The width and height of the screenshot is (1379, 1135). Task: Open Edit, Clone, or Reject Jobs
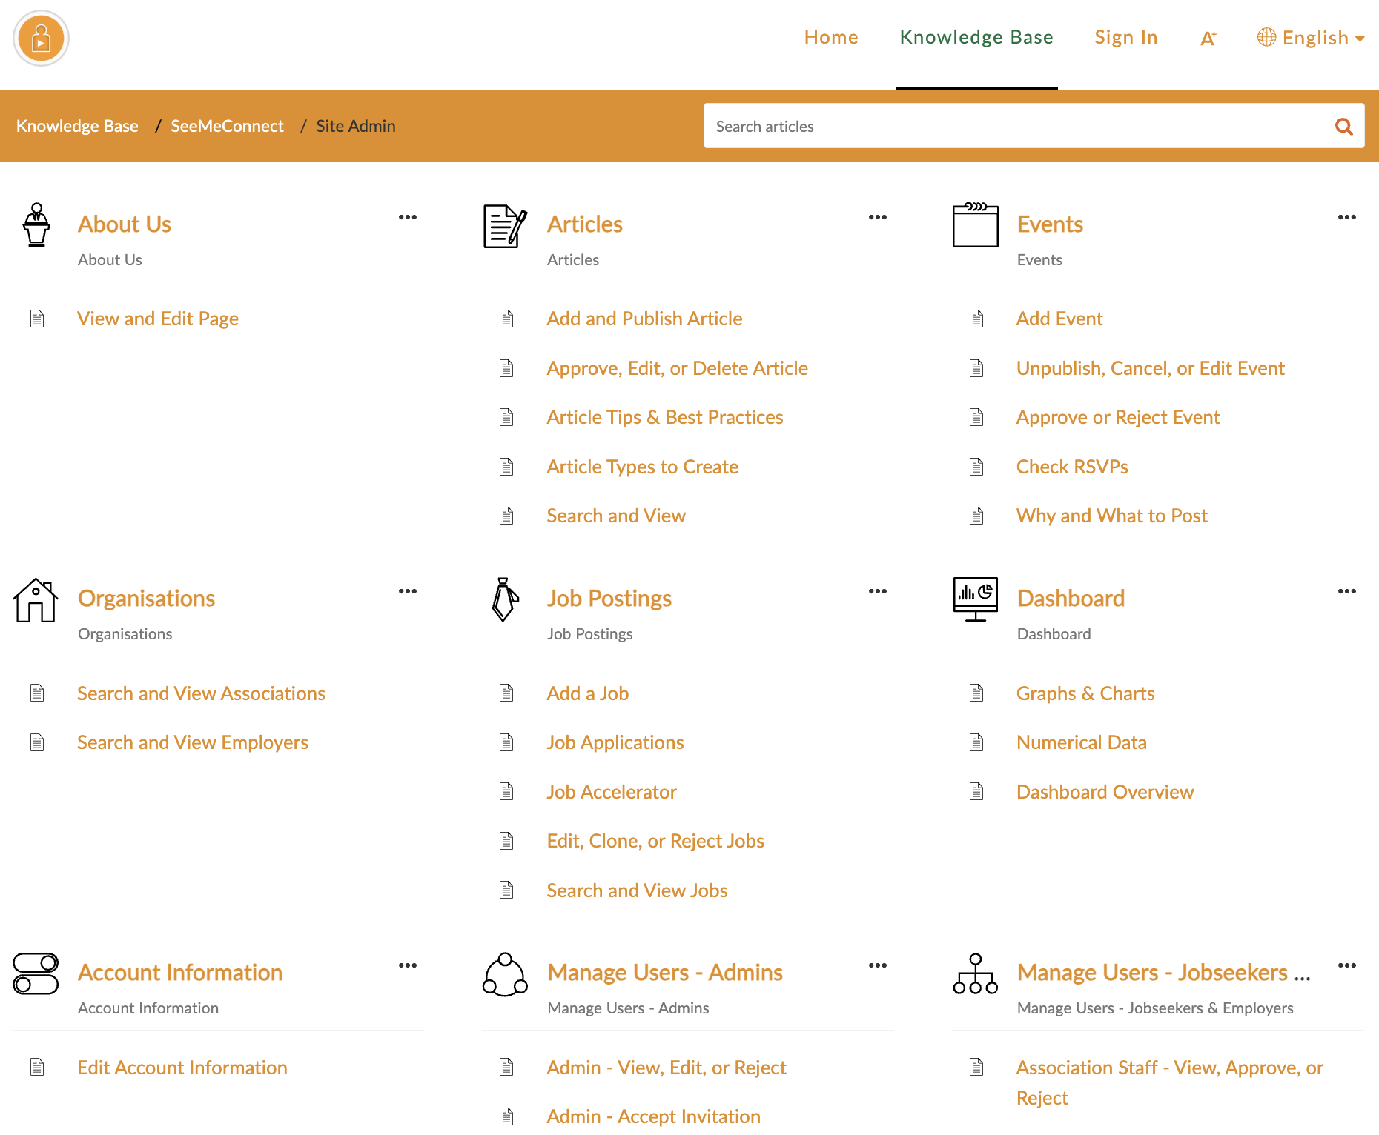[x=655, y=841]
